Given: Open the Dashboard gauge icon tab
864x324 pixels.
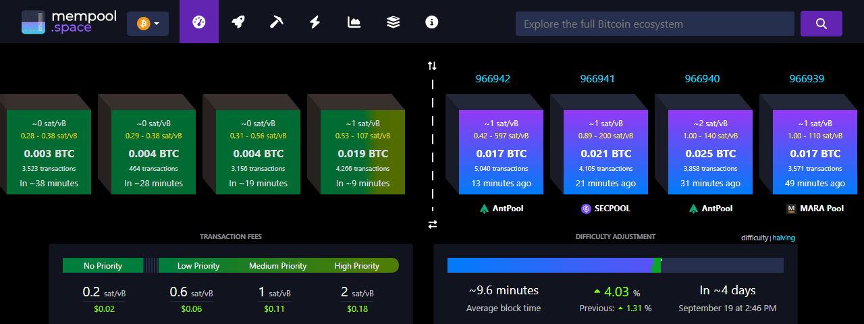Looking at the screenshot, I should [198, 22].
